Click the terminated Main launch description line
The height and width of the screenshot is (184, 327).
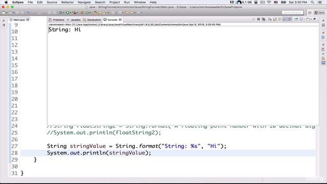(135, 25)
